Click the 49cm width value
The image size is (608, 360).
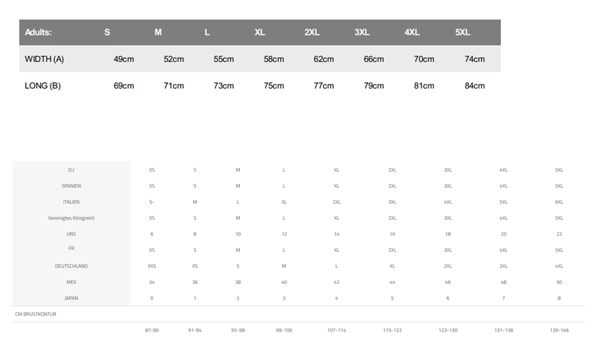point(124,59)
